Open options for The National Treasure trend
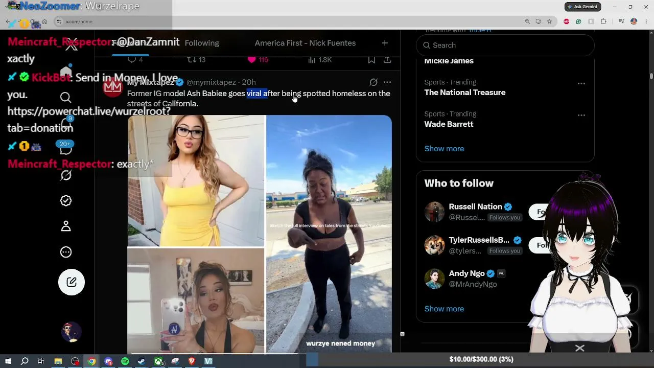The width and height of the screenshot is (654, 368). coord(581,83)
